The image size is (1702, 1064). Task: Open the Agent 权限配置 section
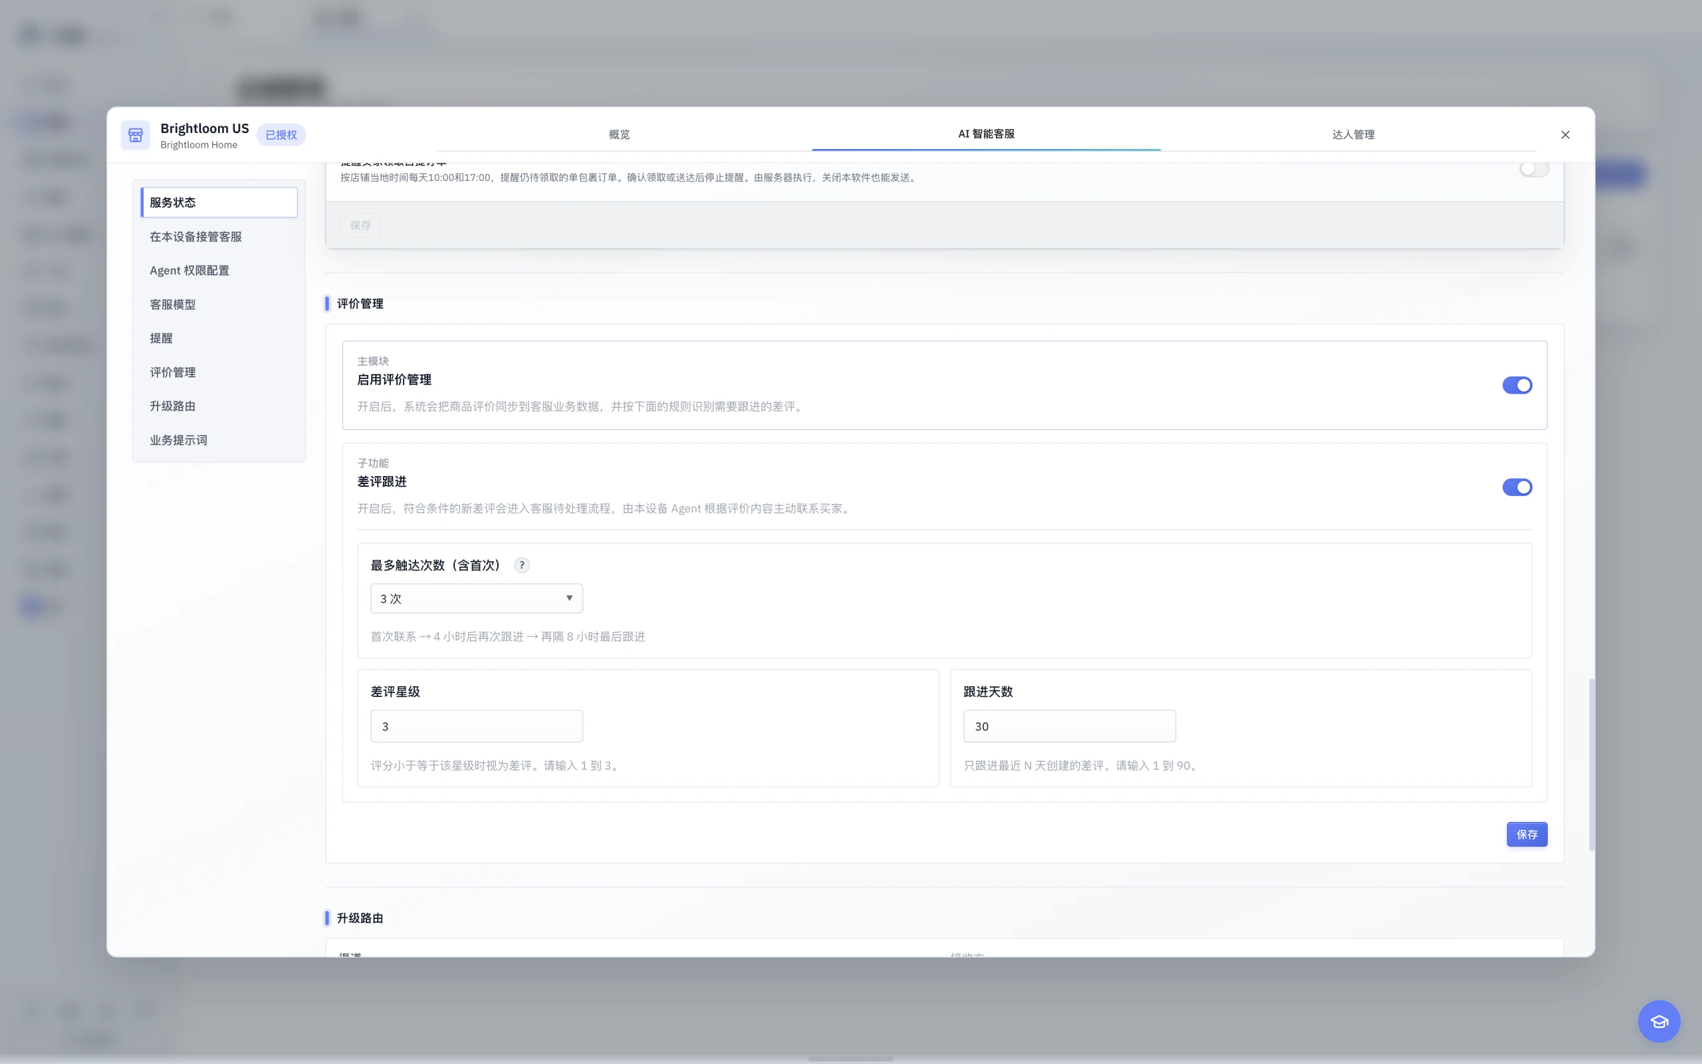click(x=219, y=270)
